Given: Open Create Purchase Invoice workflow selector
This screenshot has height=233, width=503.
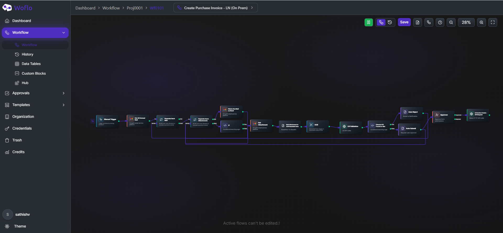Looking at the screenshot, I should point(215,8).
